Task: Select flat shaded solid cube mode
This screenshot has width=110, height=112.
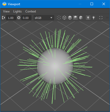Action: click(x=81, y=18)
